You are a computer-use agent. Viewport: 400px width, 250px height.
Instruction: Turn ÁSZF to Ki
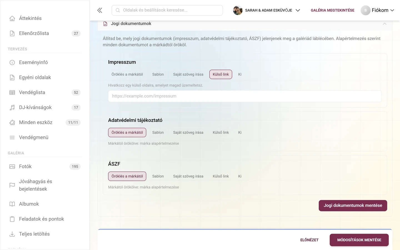coord(240,176)
